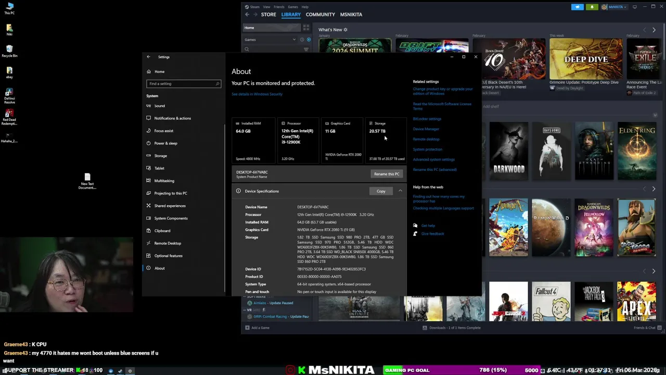Show next games on bottom shelf
The width and height of the screenshot is (666, 375).
[x=654, y=271]
